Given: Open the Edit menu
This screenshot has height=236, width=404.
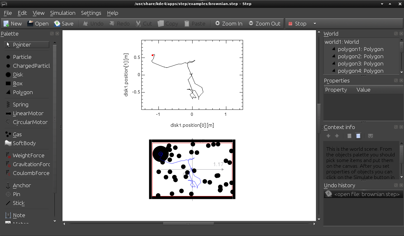Looking at the screenshot, I should tap(22, 13).
